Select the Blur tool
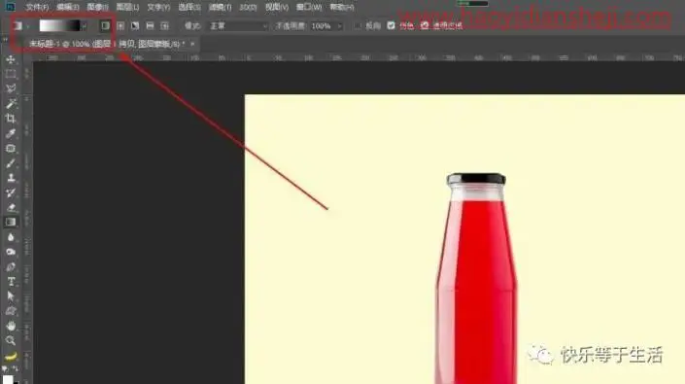This screenshot has width=685, height=384. coord(11,237)
